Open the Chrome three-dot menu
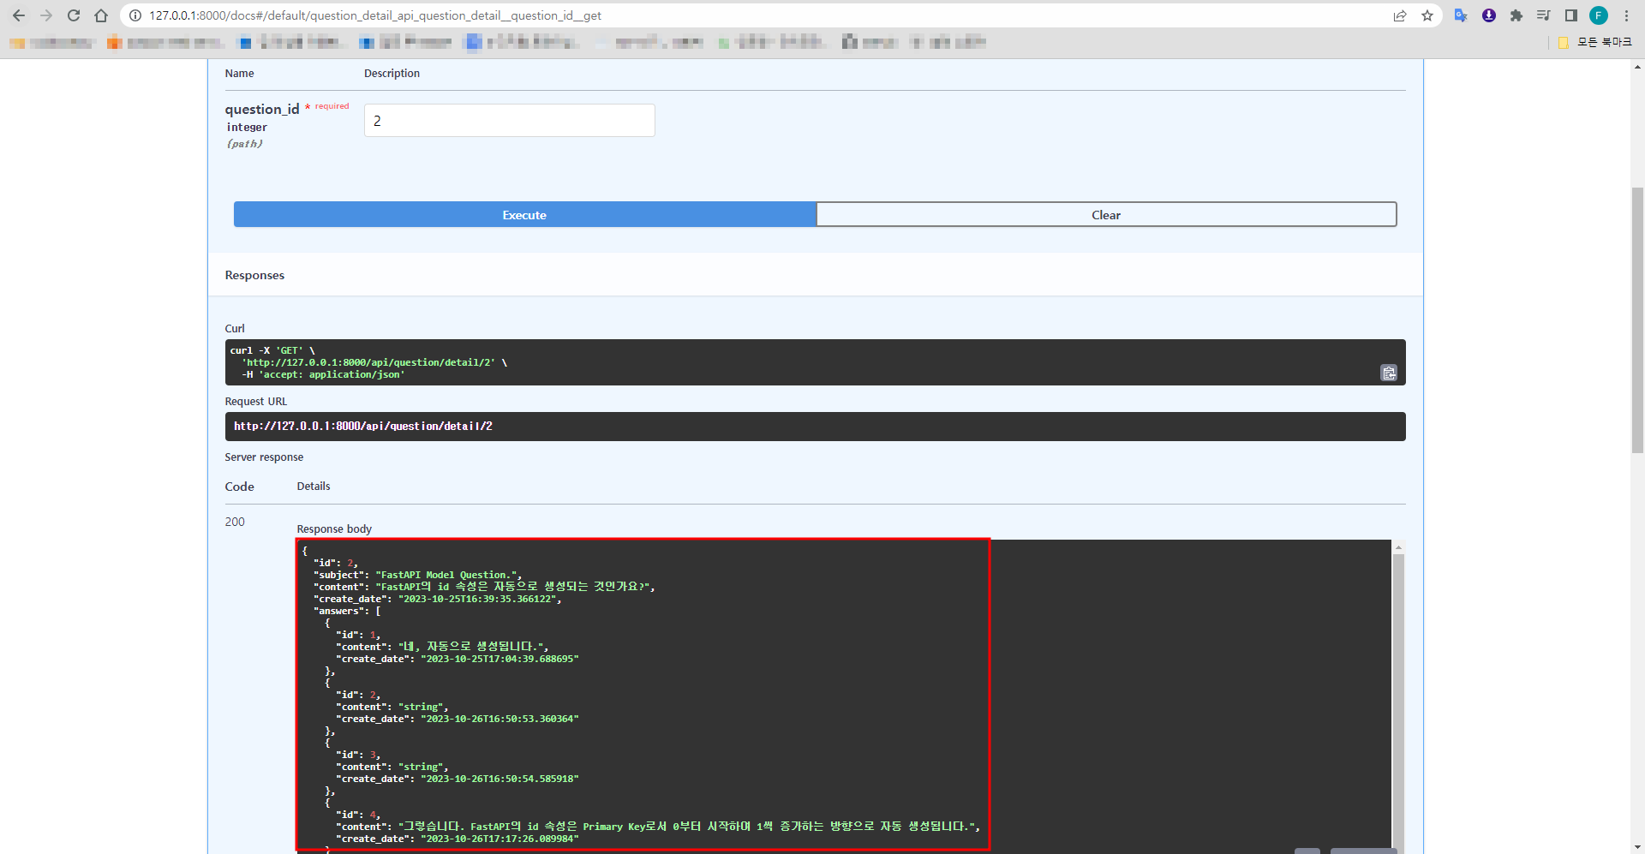Image resolution: width=1645 pixels, height=854 pixels. pyautogui.click(x=1626, y=15)
